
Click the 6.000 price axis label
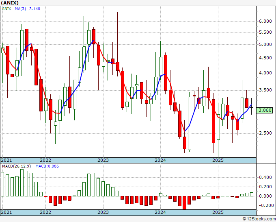265,21
